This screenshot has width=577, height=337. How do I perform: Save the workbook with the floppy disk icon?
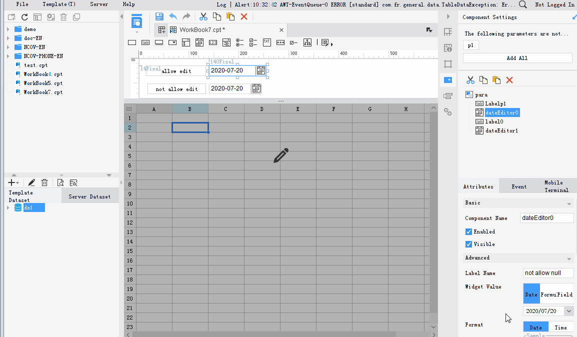(159, 16)
